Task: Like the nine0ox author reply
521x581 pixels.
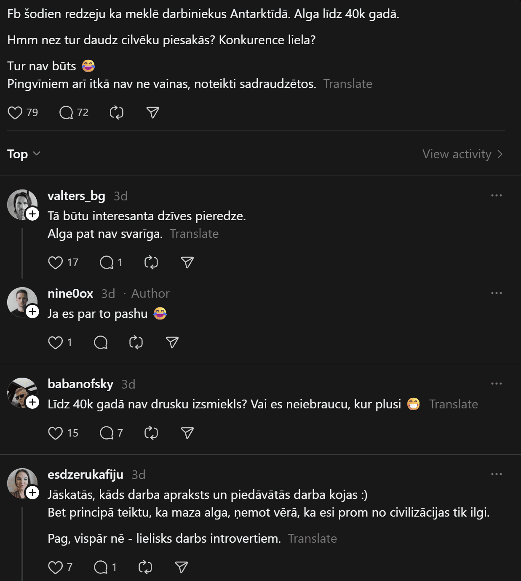Action: 56,343
